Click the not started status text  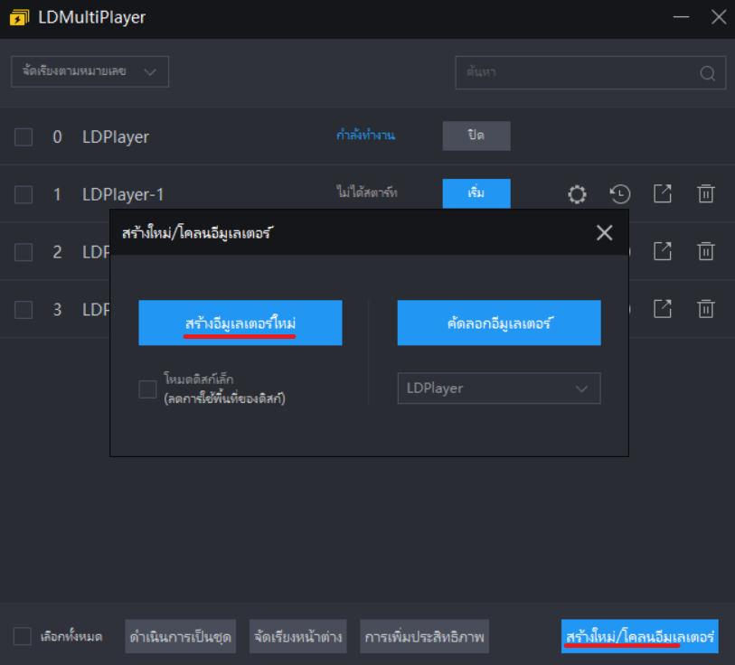click(x=366, y=192)
